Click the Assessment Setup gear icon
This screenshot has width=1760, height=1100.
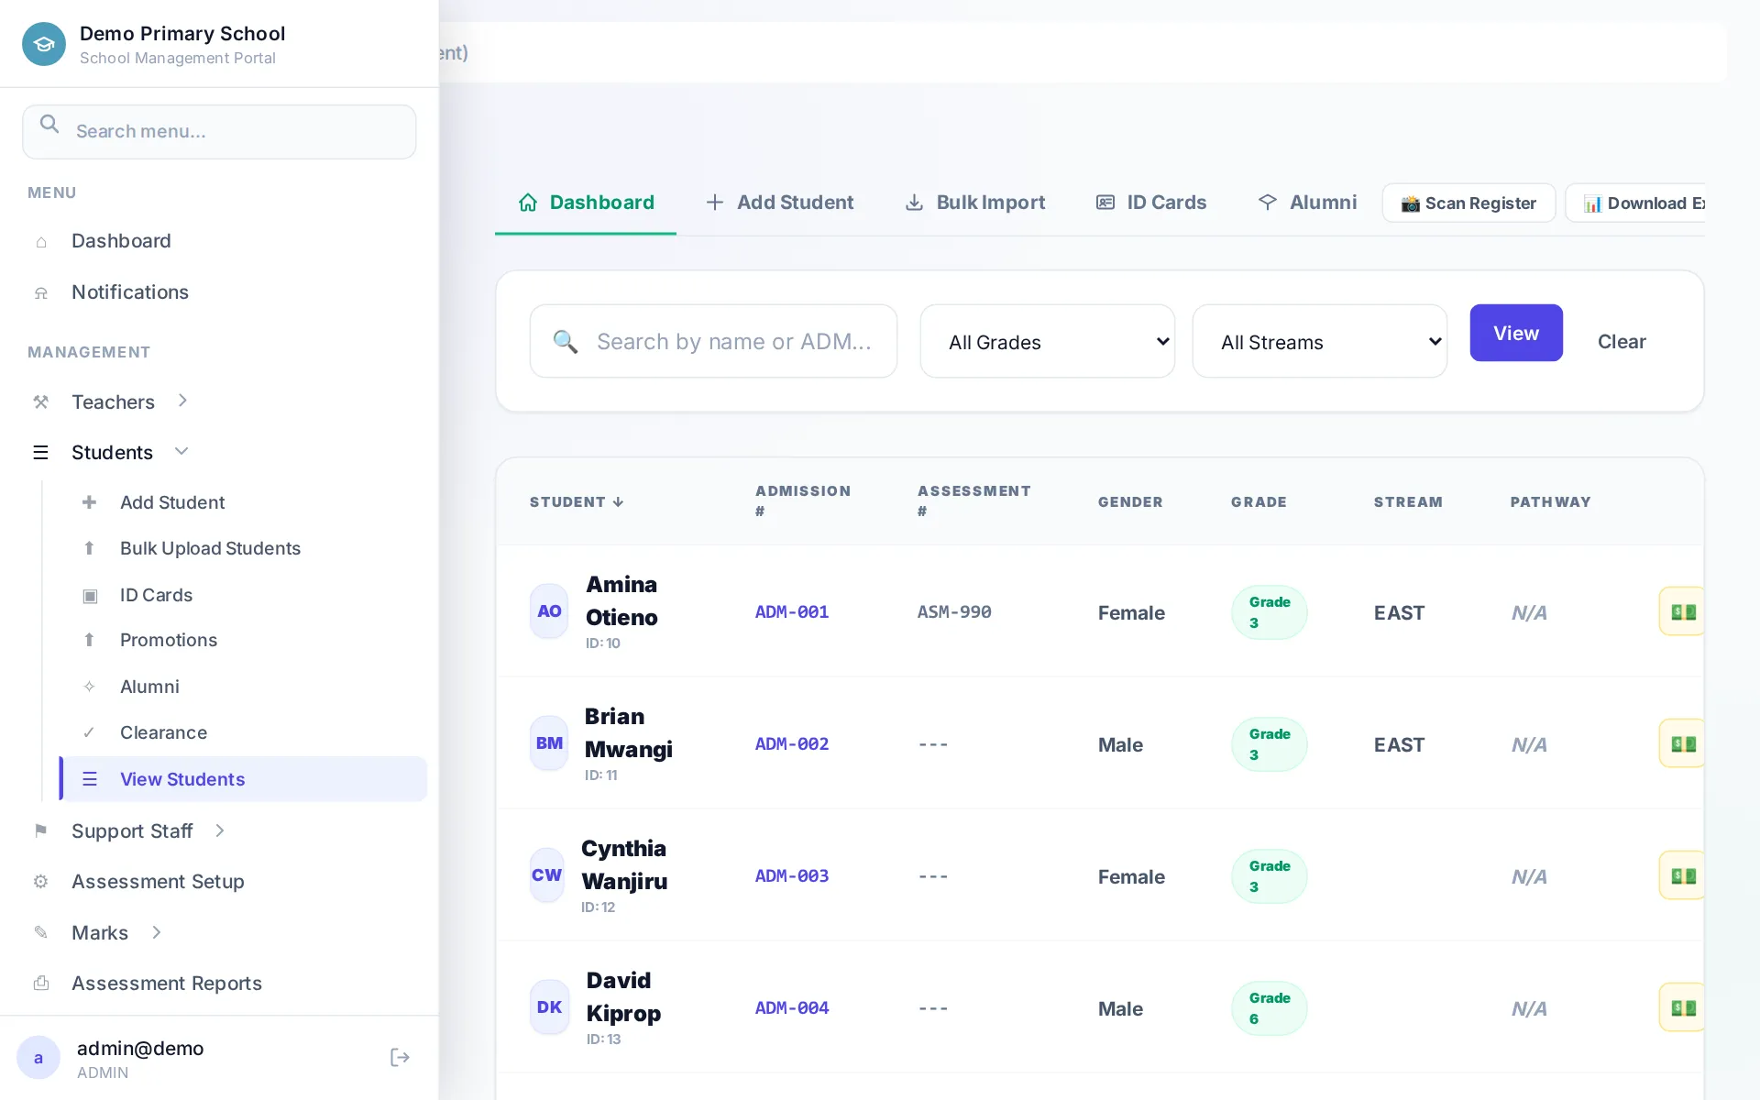[41, 882]
